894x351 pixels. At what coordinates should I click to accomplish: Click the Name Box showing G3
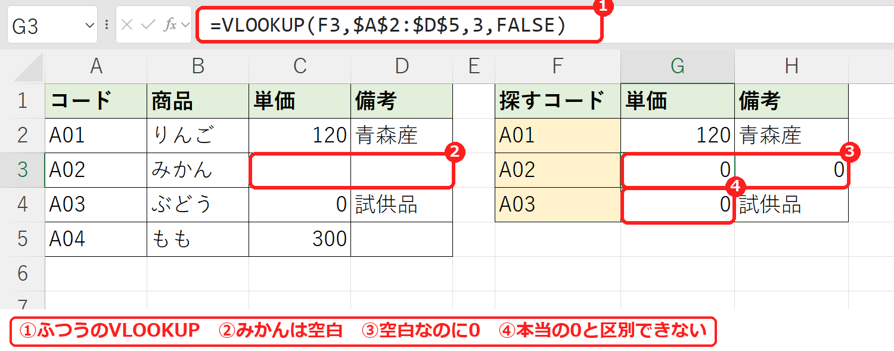(x=52, y=25)
